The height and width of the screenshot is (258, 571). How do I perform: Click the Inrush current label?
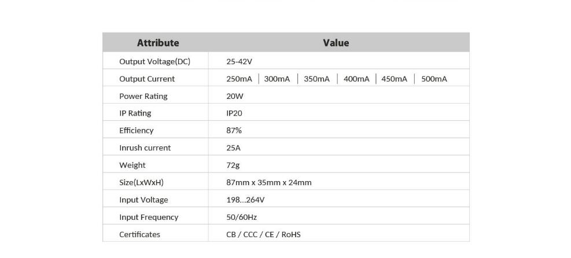click(x=145, y=148)
